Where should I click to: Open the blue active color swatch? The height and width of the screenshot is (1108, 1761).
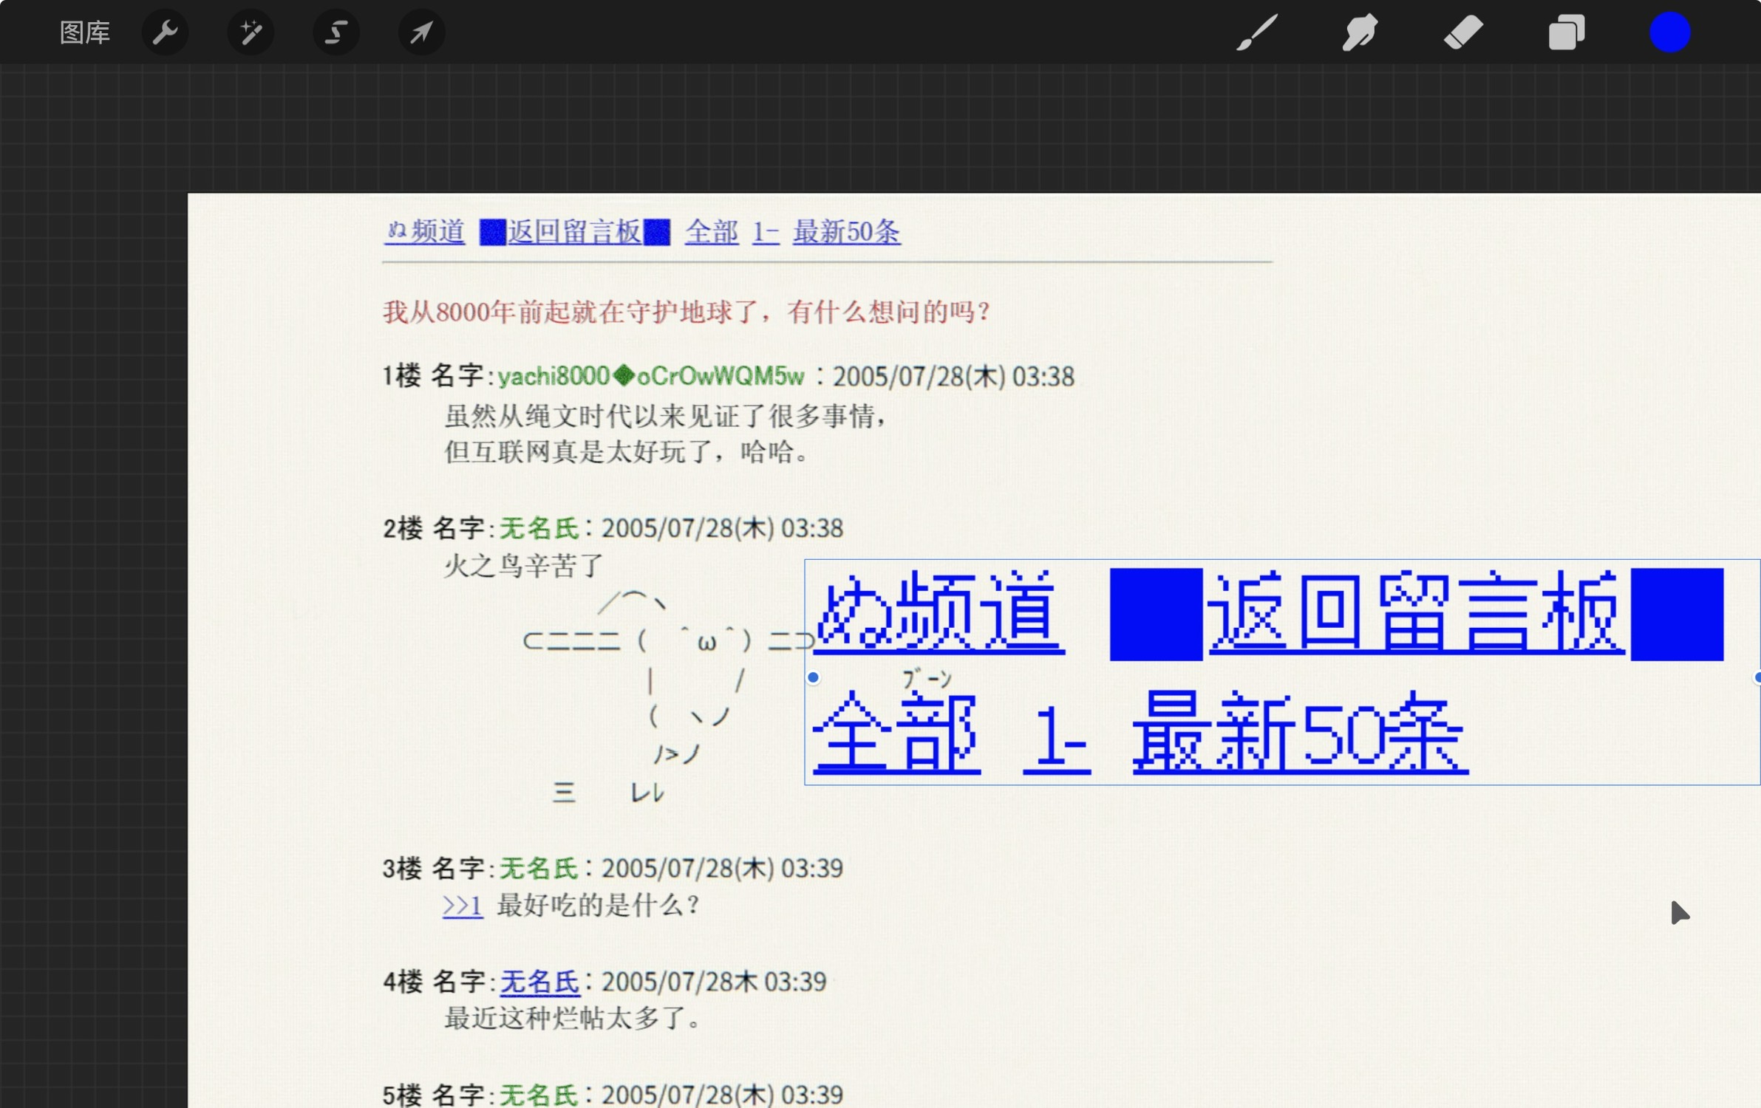coord(1669,33)
